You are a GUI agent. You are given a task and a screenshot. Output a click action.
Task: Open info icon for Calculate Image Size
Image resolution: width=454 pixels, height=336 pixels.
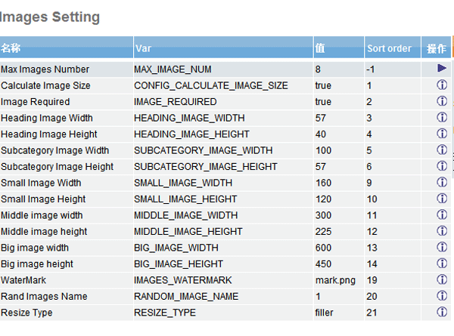[442, 85]
